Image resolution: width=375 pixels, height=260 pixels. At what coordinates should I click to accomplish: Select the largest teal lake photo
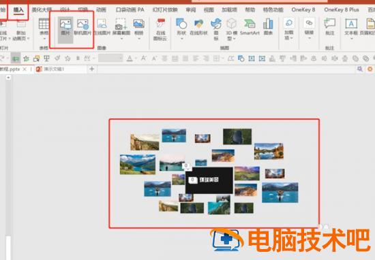point(280,193)
